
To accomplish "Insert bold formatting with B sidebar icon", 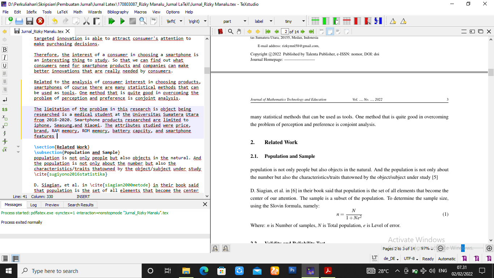I will 5,50.
